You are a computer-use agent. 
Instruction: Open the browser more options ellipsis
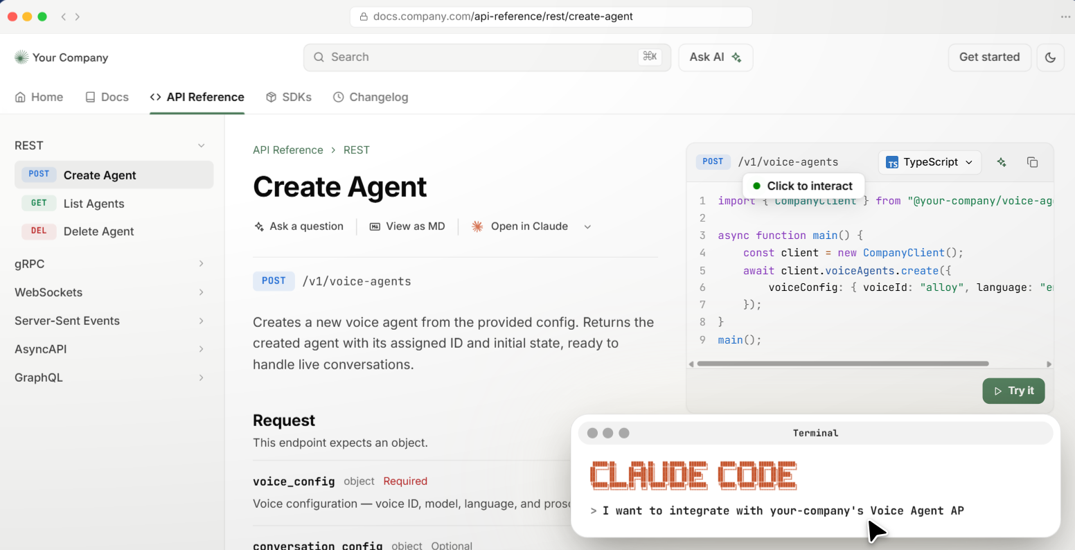pos(1065,17)
